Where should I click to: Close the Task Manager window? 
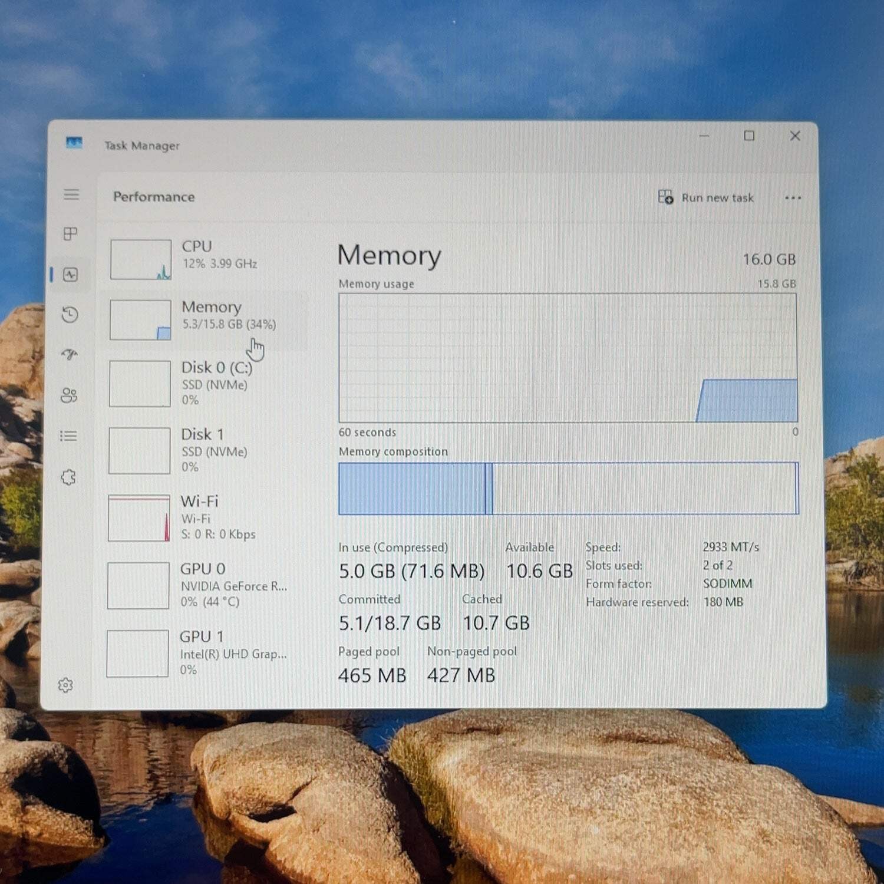(795, 136)
